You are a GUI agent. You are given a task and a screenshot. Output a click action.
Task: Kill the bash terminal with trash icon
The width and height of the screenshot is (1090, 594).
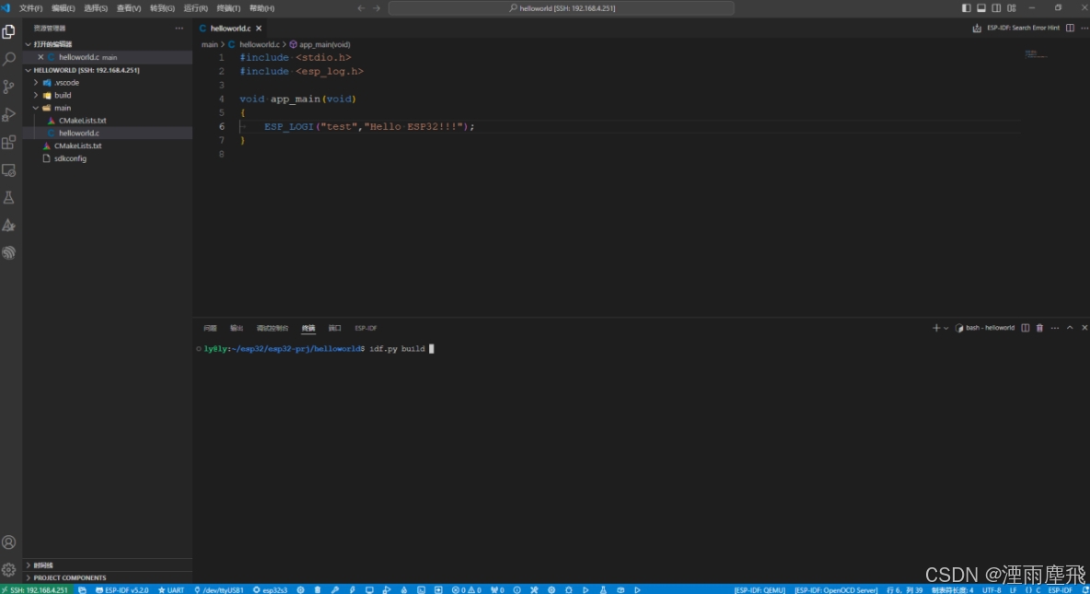[x=1040, y=328]
